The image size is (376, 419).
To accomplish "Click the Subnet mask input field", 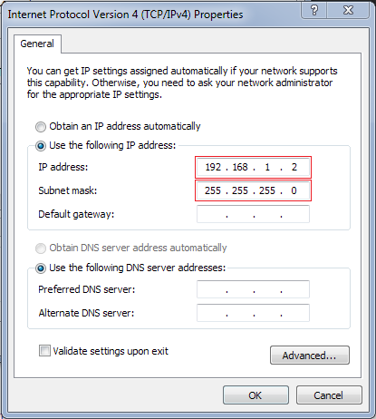I will click(x=253, y=190).
